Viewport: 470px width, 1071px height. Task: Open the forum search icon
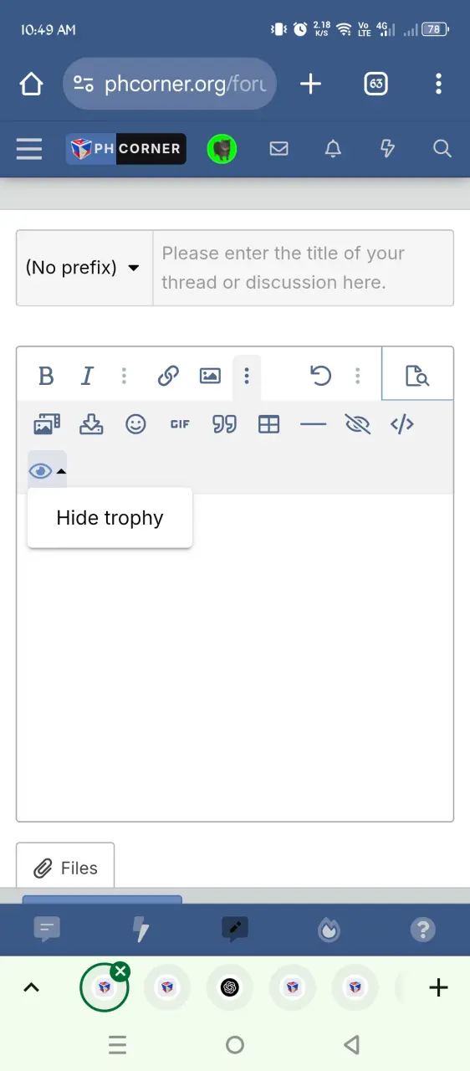(x=442, y=149)
